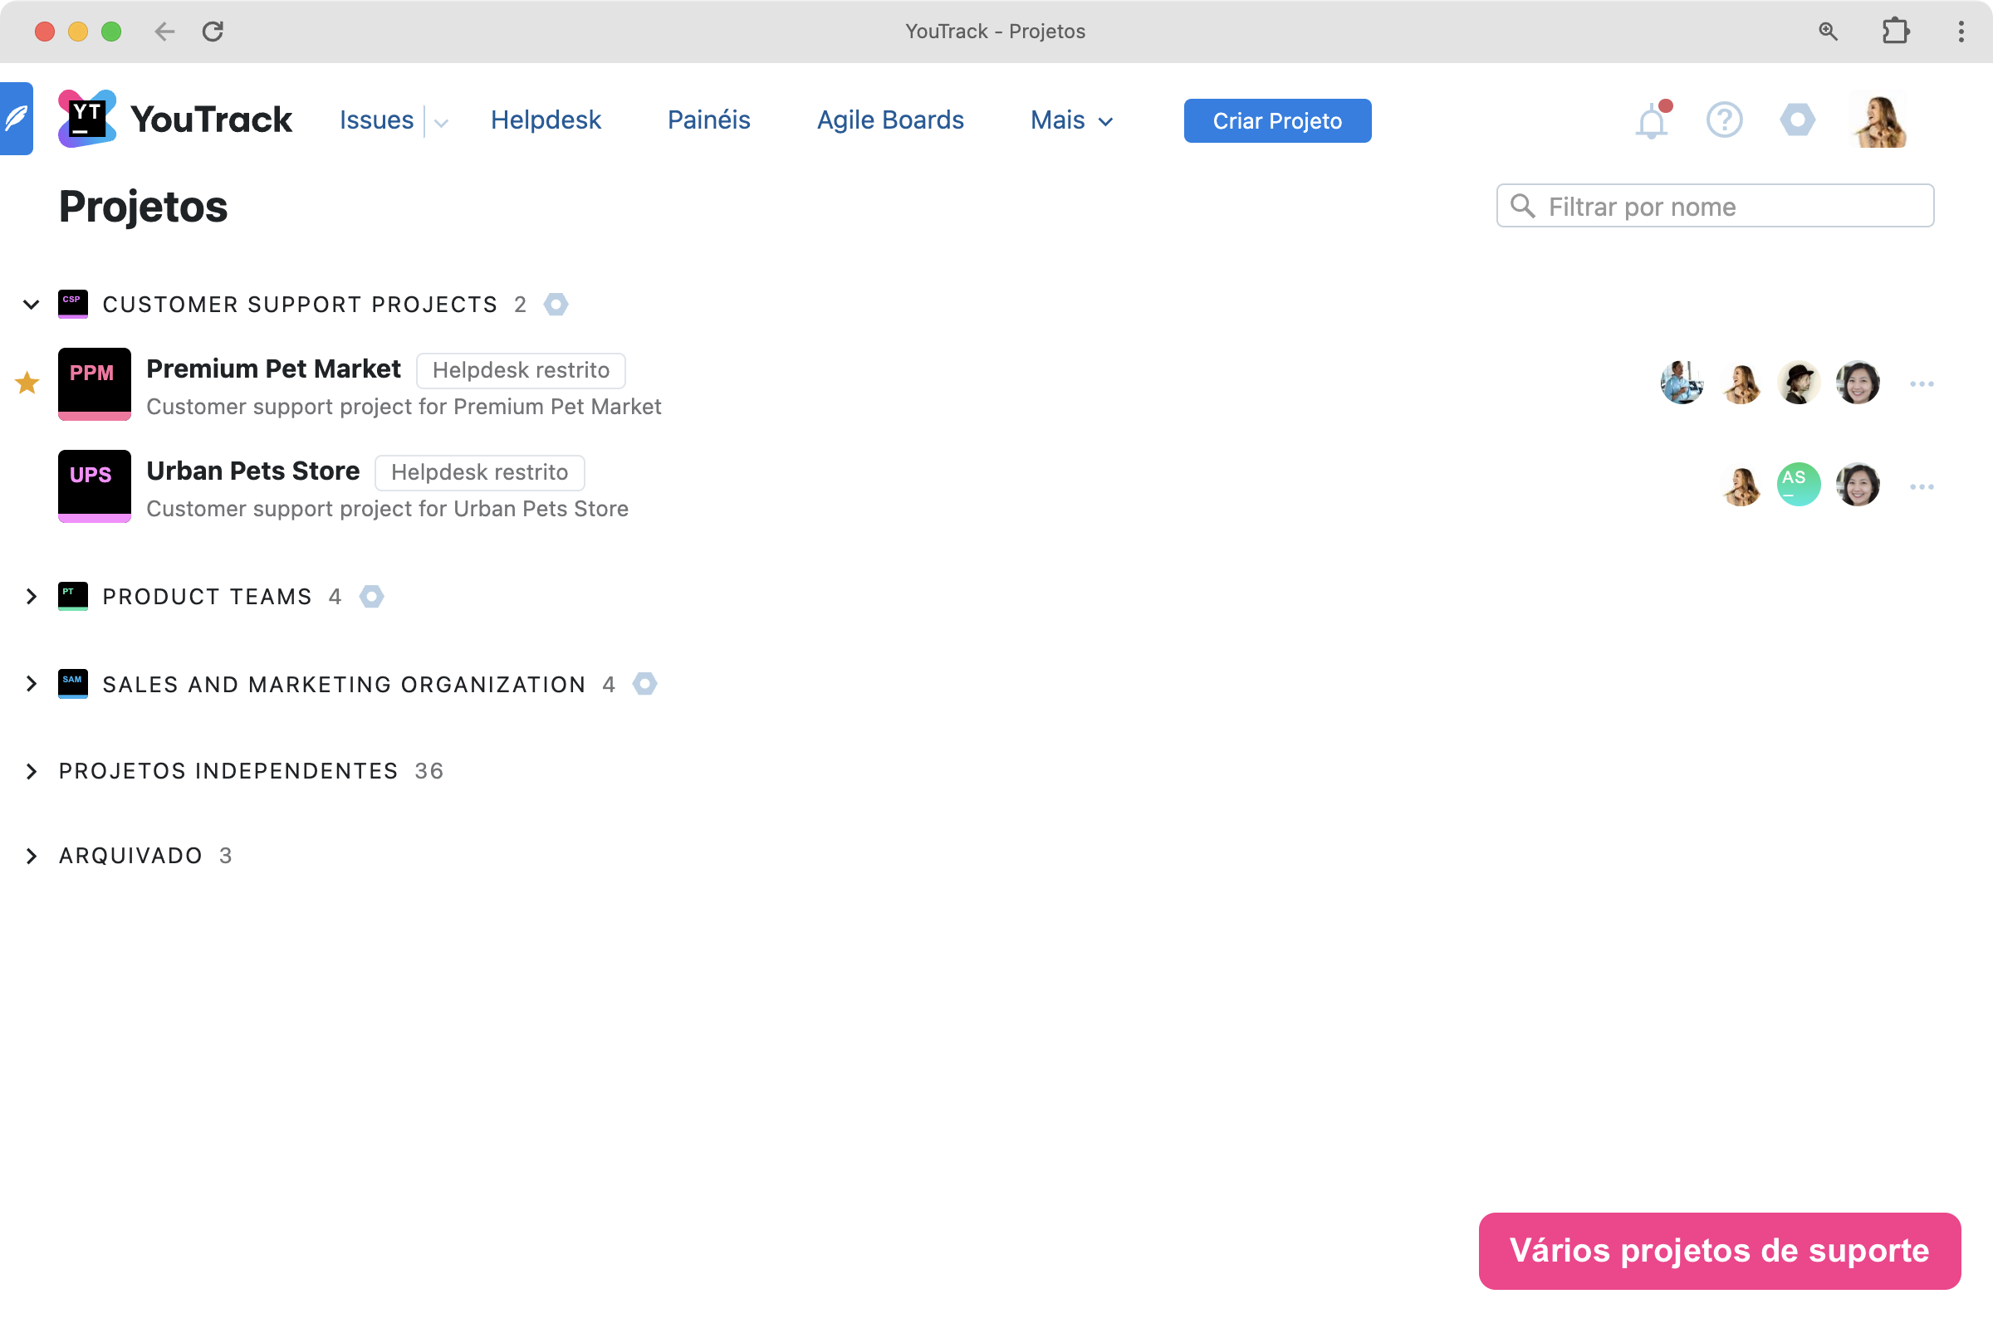The width and height of the screenshot is (1993, 1328).
Task: Go to Agile Boards
Action: [x=889, y=120]
